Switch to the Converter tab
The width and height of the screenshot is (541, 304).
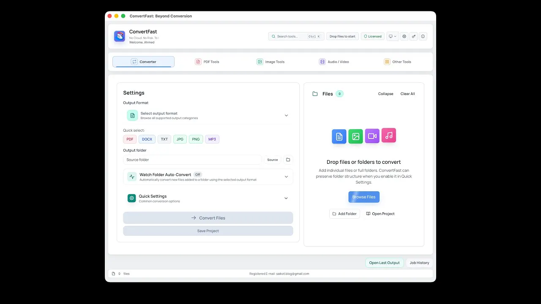pyautogui.click(x=143, y=62)
